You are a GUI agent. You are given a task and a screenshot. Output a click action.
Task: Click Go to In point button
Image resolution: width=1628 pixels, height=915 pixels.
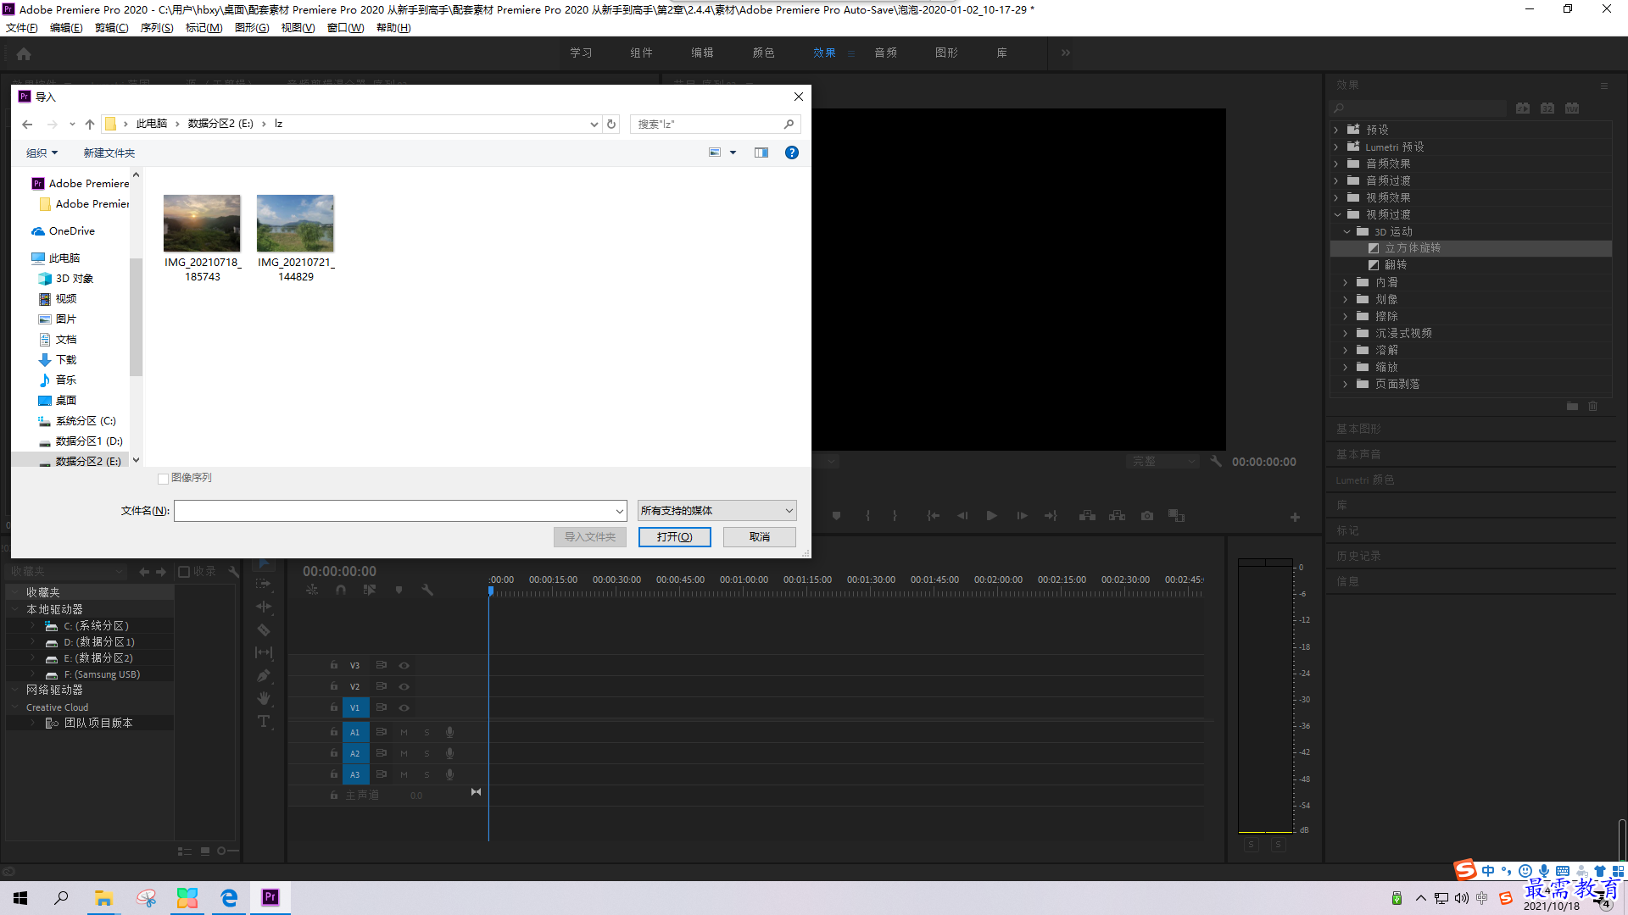(934, 515)
